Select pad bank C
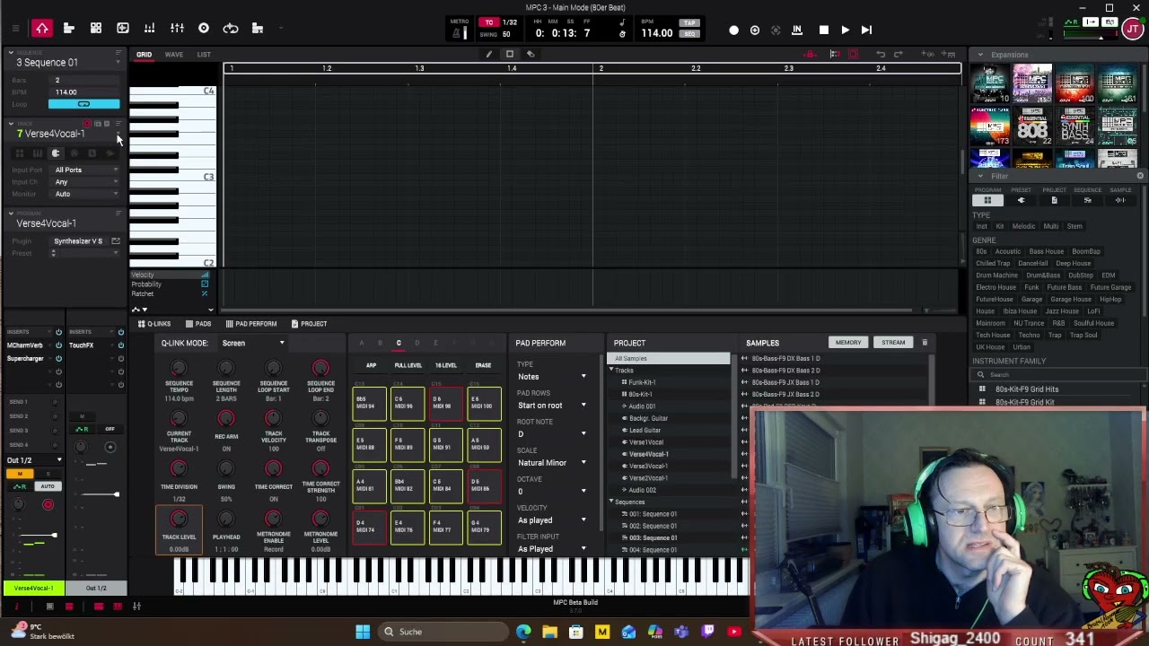The height and width of the screenshot is (646, 1149). click(399, 344)
